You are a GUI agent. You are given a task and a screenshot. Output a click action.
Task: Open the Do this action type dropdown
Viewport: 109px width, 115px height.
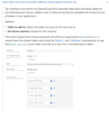point(50,64)
